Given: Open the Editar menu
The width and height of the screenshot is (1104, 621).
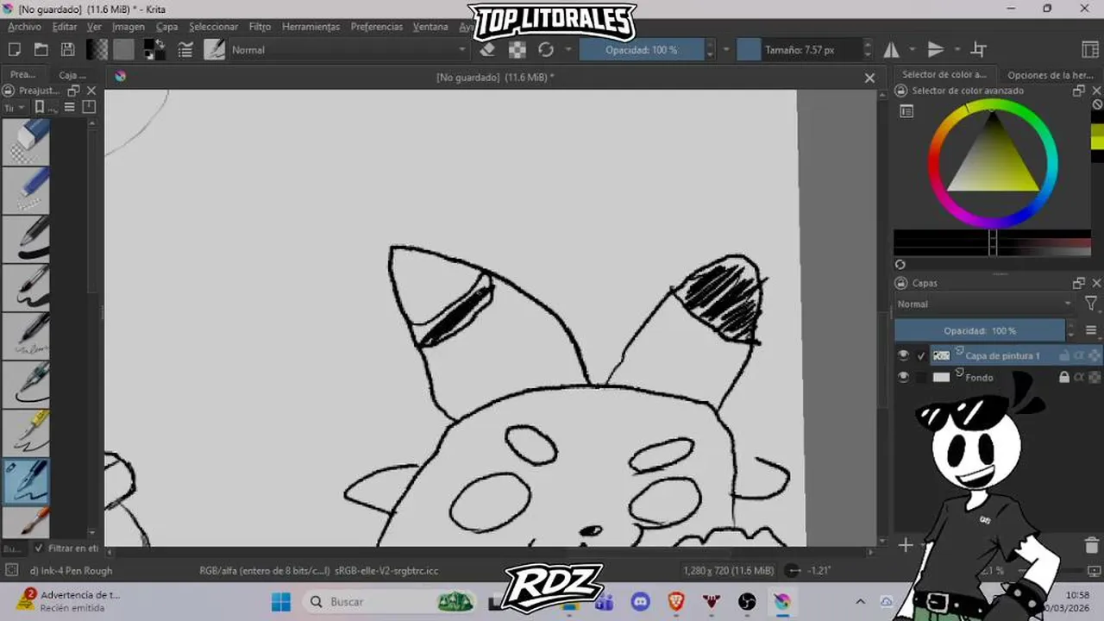Looking at the screenshot, I should (65, 27).
